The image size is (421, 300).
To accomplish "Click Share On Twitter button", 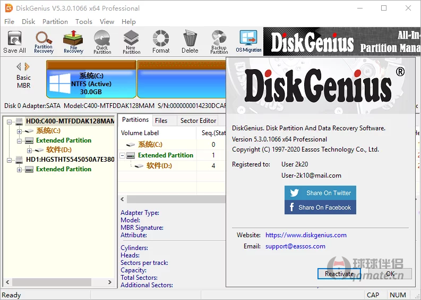I will pos(320,193).
